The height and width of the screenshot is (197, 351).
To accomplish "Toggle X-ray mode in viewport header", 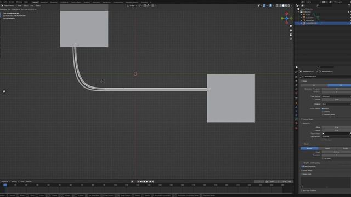I will coord(277,5).
